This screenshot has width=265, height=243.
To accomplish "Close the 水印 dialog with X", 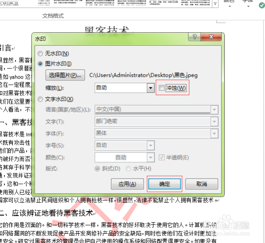I will [x=211, y=37].
